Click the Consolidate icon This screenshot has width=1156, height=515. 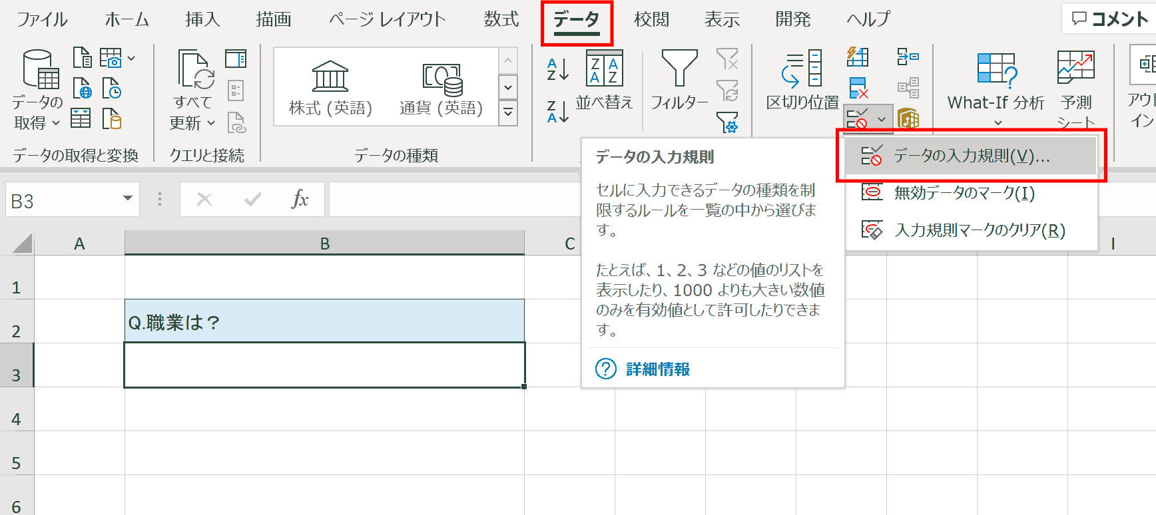908,57
